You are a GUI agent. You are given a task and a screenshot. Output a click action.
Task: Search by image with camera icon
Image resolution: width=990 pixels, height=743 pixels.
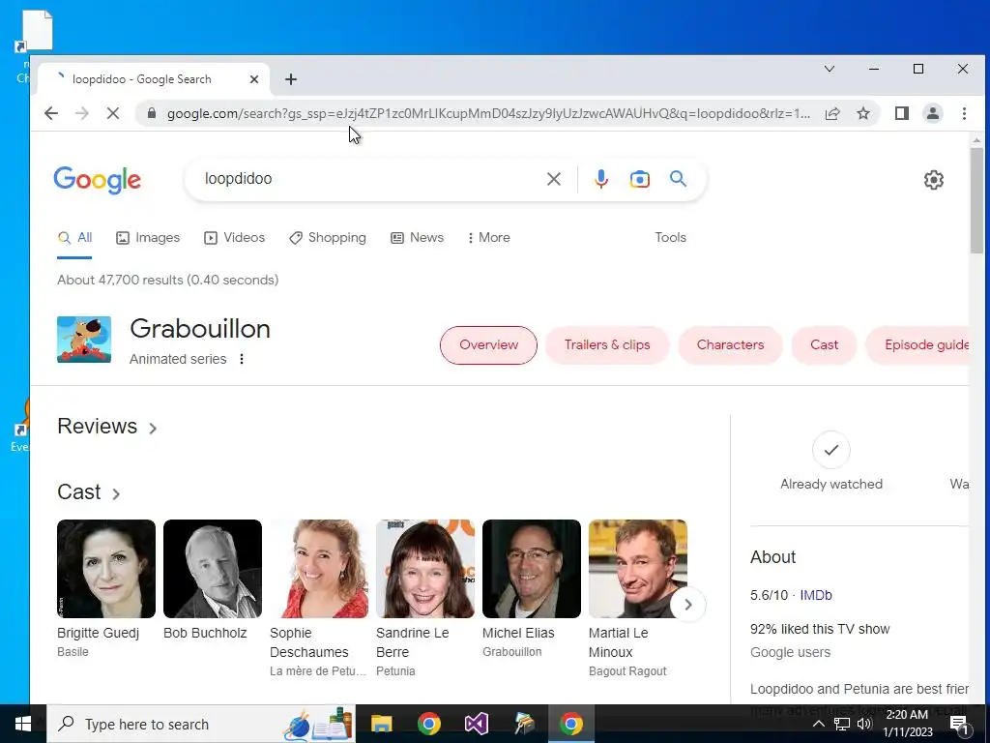click(x=640, y=179)
